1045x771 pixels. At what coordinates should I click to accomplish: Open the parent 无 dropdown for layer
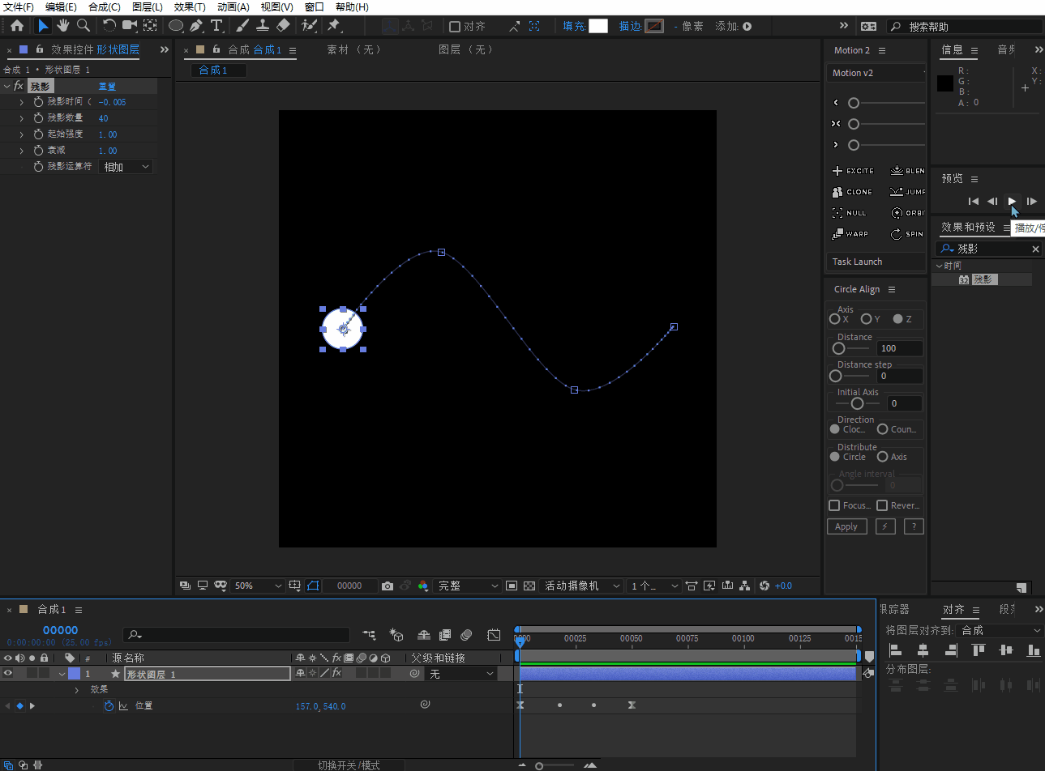point(461,674)
